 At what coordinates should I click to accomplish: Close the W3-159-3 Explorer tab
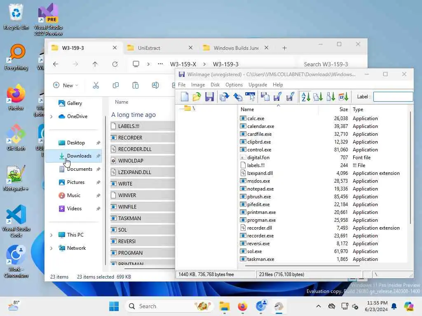click(115, 48)
